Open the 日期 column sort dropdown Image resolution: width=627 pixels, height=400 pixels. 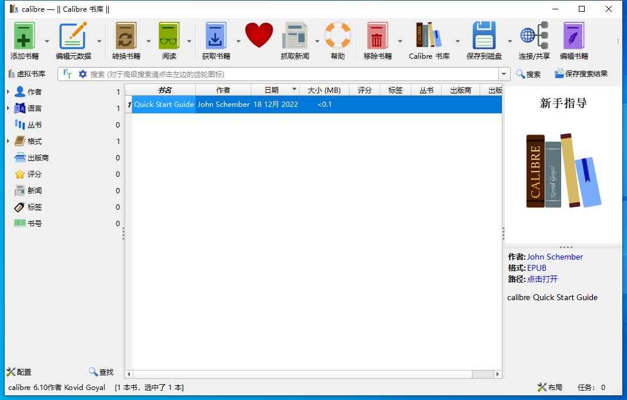point(294,89)
